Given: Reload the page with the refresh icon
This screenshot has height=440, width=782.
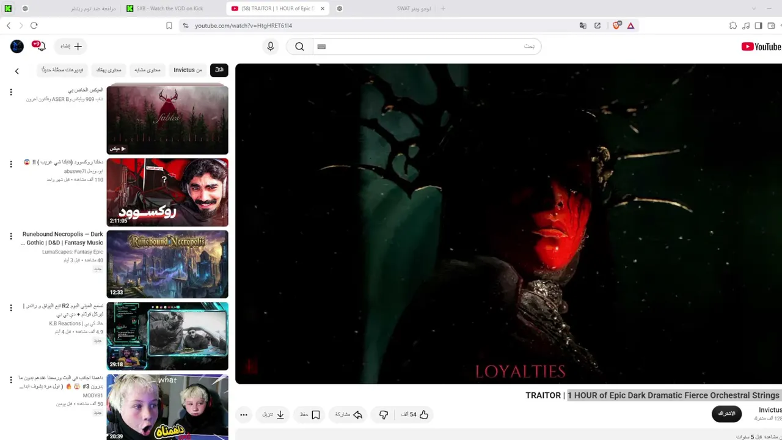Looking at the screenshot, I should point(34,26).
